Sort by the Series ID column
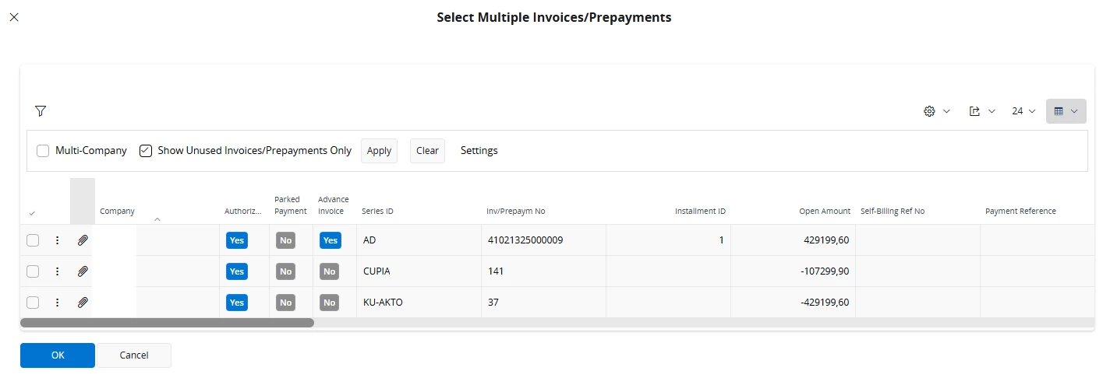Image resolution: width=1103 pixels, height=385 pixels. (x=377, y=212)
